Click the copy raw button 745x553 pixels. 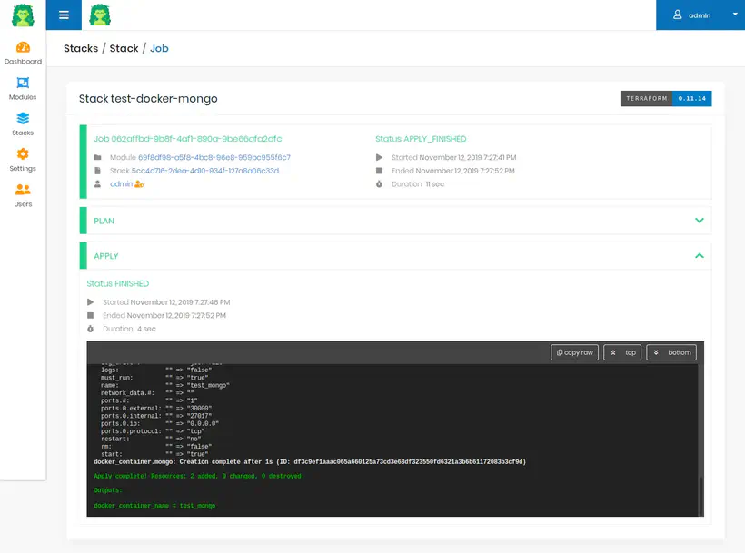[574, 352]
